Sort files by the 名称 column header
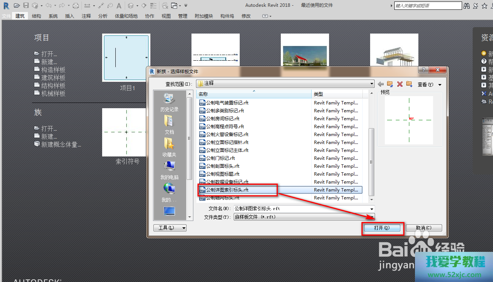Screen dimensions: 493x282 click(254, 94)
